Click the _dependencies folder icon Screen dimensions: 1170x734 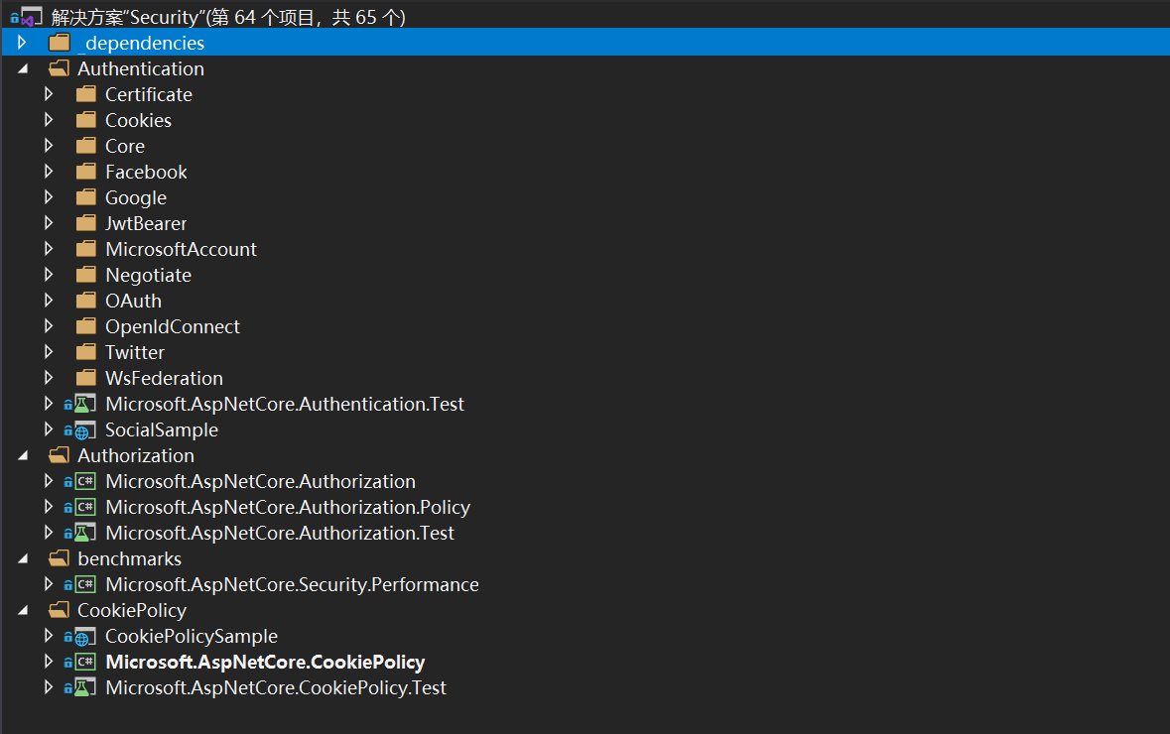click(x=59, y=43)
